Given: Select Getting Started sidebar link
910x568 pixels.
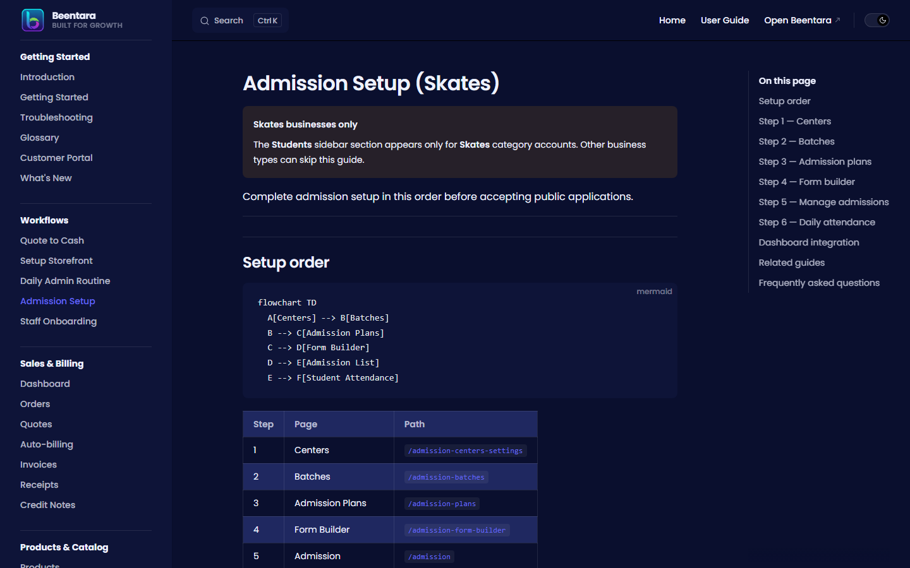Looking at the screenshot, I should (x=54, y=97).
